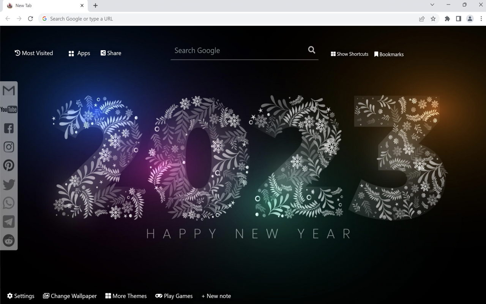Click Show Shortcuts
Image resolution: width=486 pixels, height=304 pixels.
pos(350,54)
